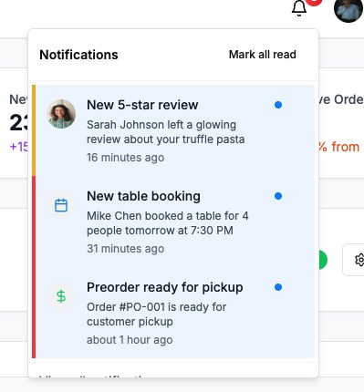Click the 'Sarah Johnson left a glowing' message
Screen dimensions: 364x392
pyautogui.click(x=166, y=132)
